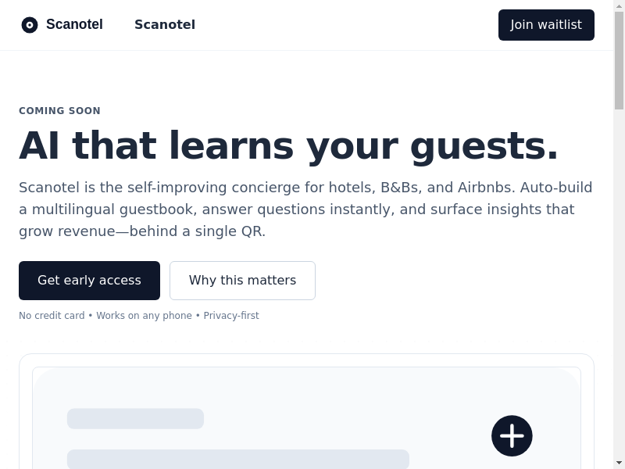
Task: Click the scrollbar up arrow
Action: coord(619,6)
